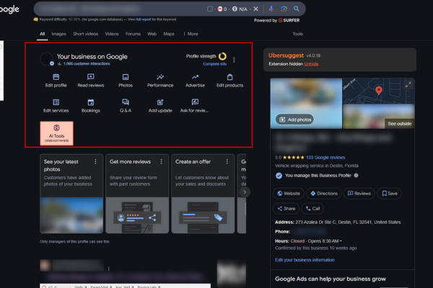Toggle the Surfer checkbox in search bar
The height and width of the screenshot is (288, 433).
(x=210, y=9)
